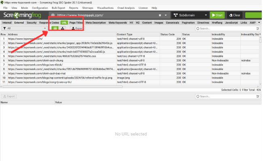This screenshot has width=263, height=161.
Task: Switch to the Response Codes tab
Action: (x=49, y=23)
